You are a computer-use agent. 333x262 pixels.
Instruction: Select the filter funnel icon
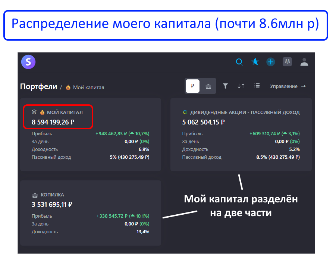pos(226,86)
